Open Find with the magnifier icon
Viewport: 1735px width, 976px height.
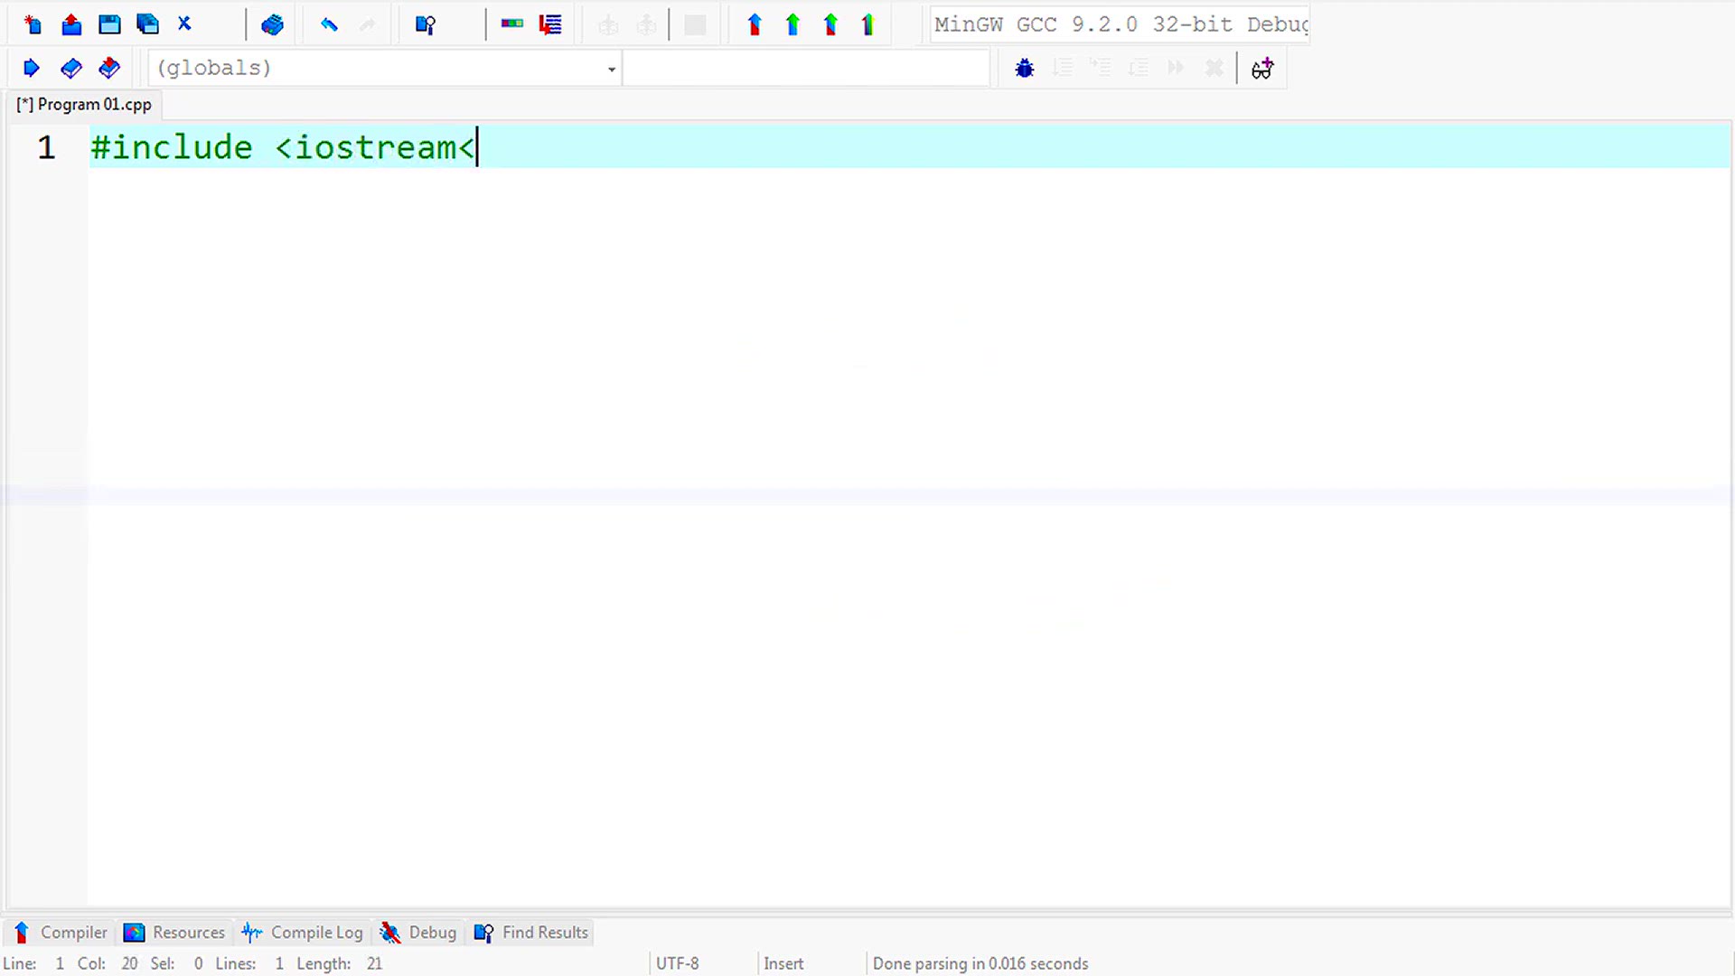[426, 24]
